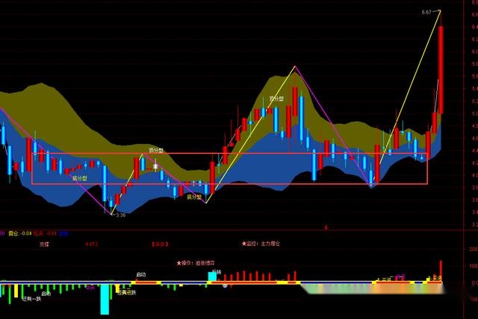Click the 启动 label above the indicator zero line

pyautogui.click(x=141, y=274)
